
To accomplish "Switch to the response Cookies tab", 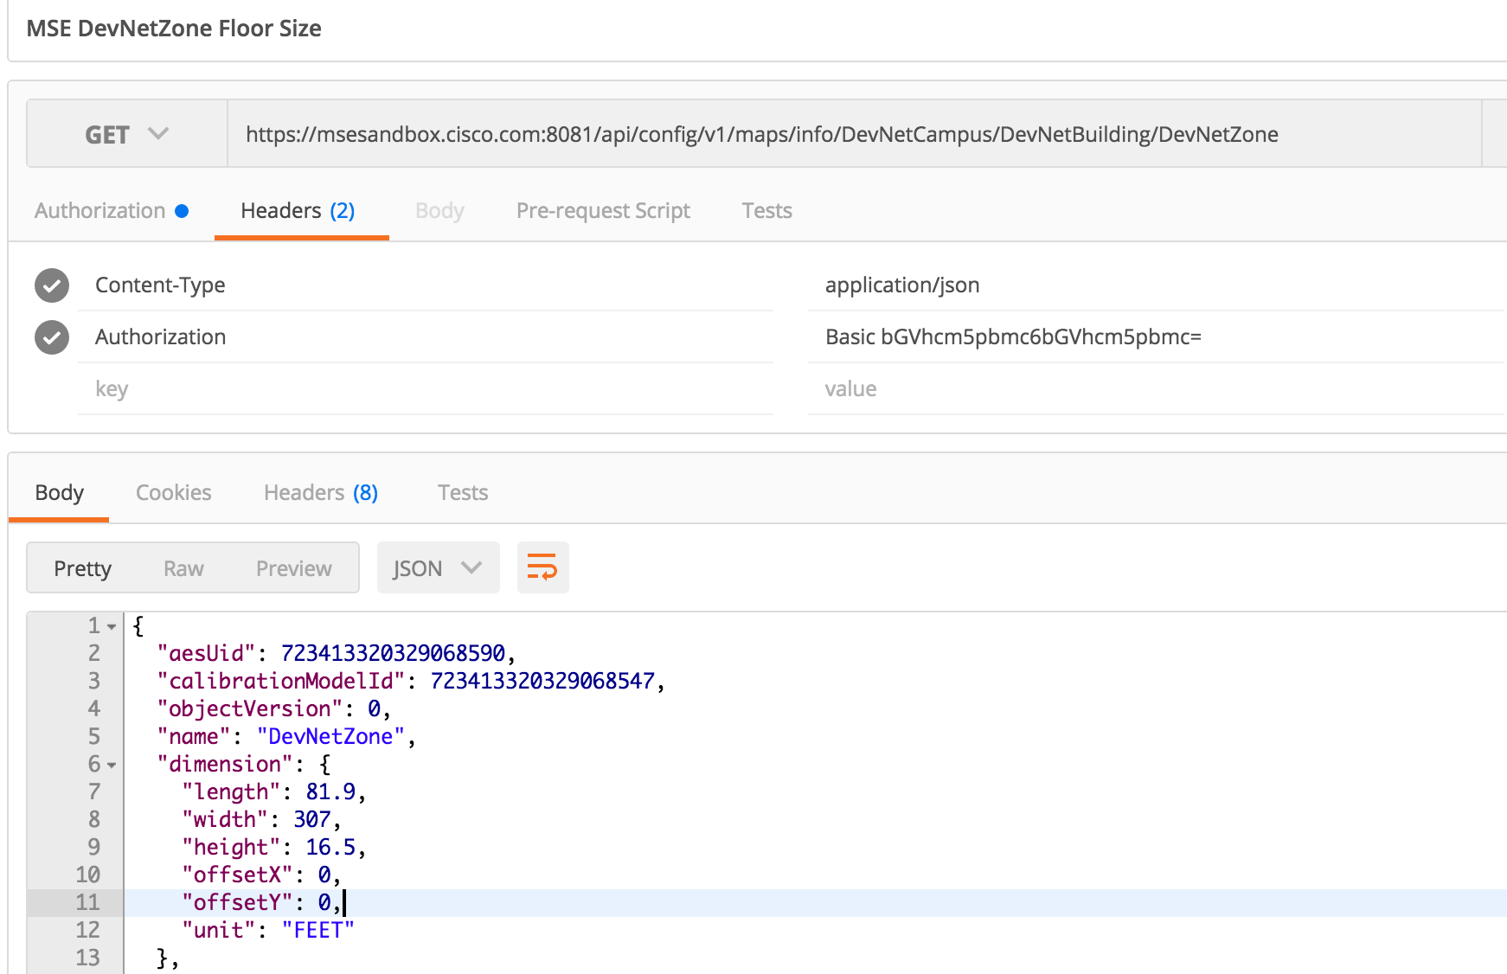I will (173, 493).
